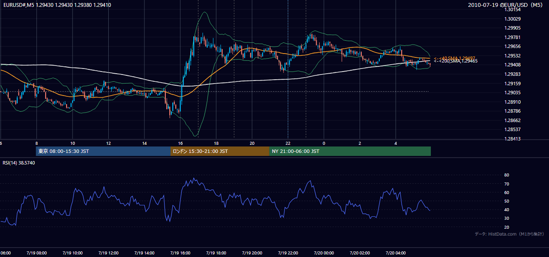
Task: Click the hour 0 label under the price chart
Action: click(324, 143)
